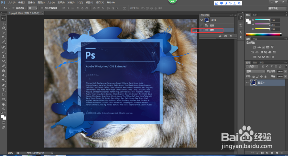Viewport: 288px width, 156px height.
Task: Open the 正常 blend mode dropdown
Action: [255, 72]
